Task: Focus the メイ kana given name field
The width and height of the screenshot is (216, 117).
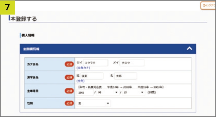Action: coord(132,63)
